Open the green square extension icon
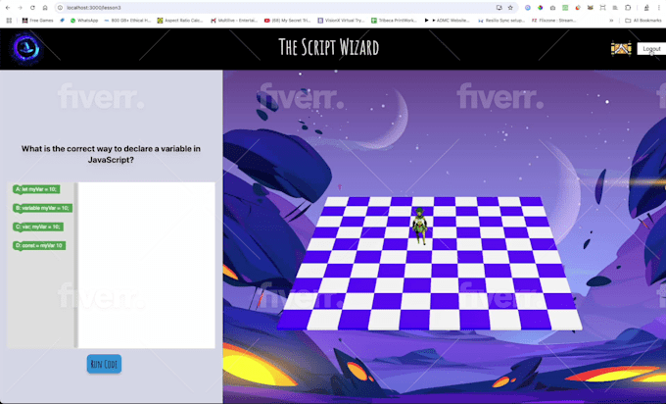666x404 pixels. click(565, 8)
